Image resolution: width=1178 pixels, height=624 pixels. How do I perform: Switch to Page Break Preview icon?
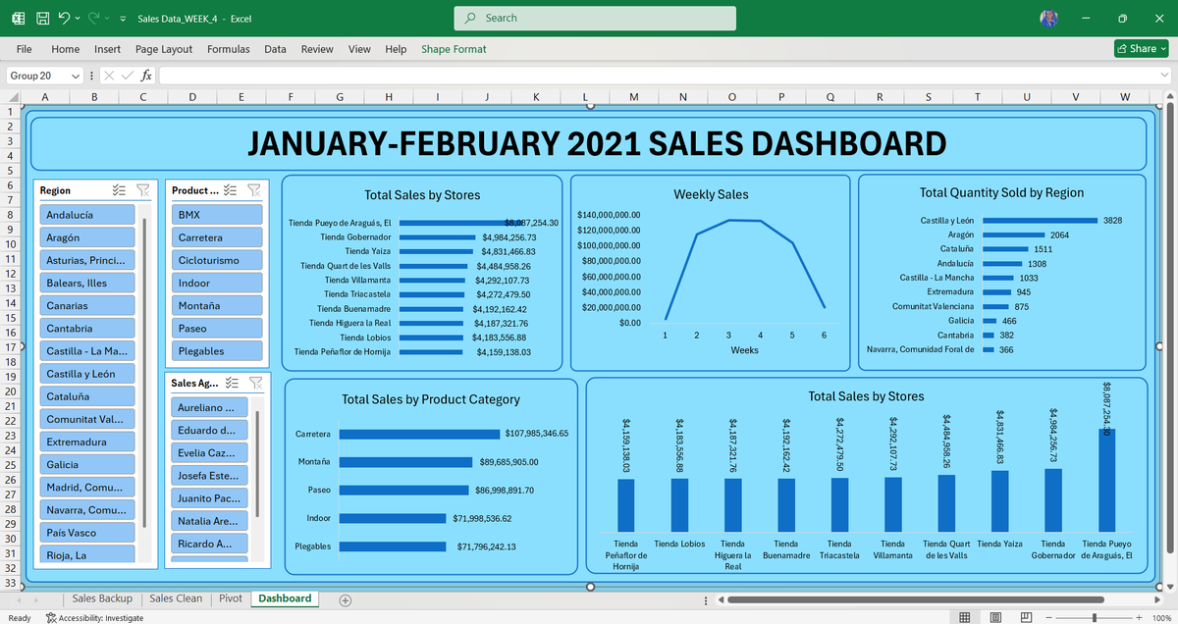[x=1027, y=617]
